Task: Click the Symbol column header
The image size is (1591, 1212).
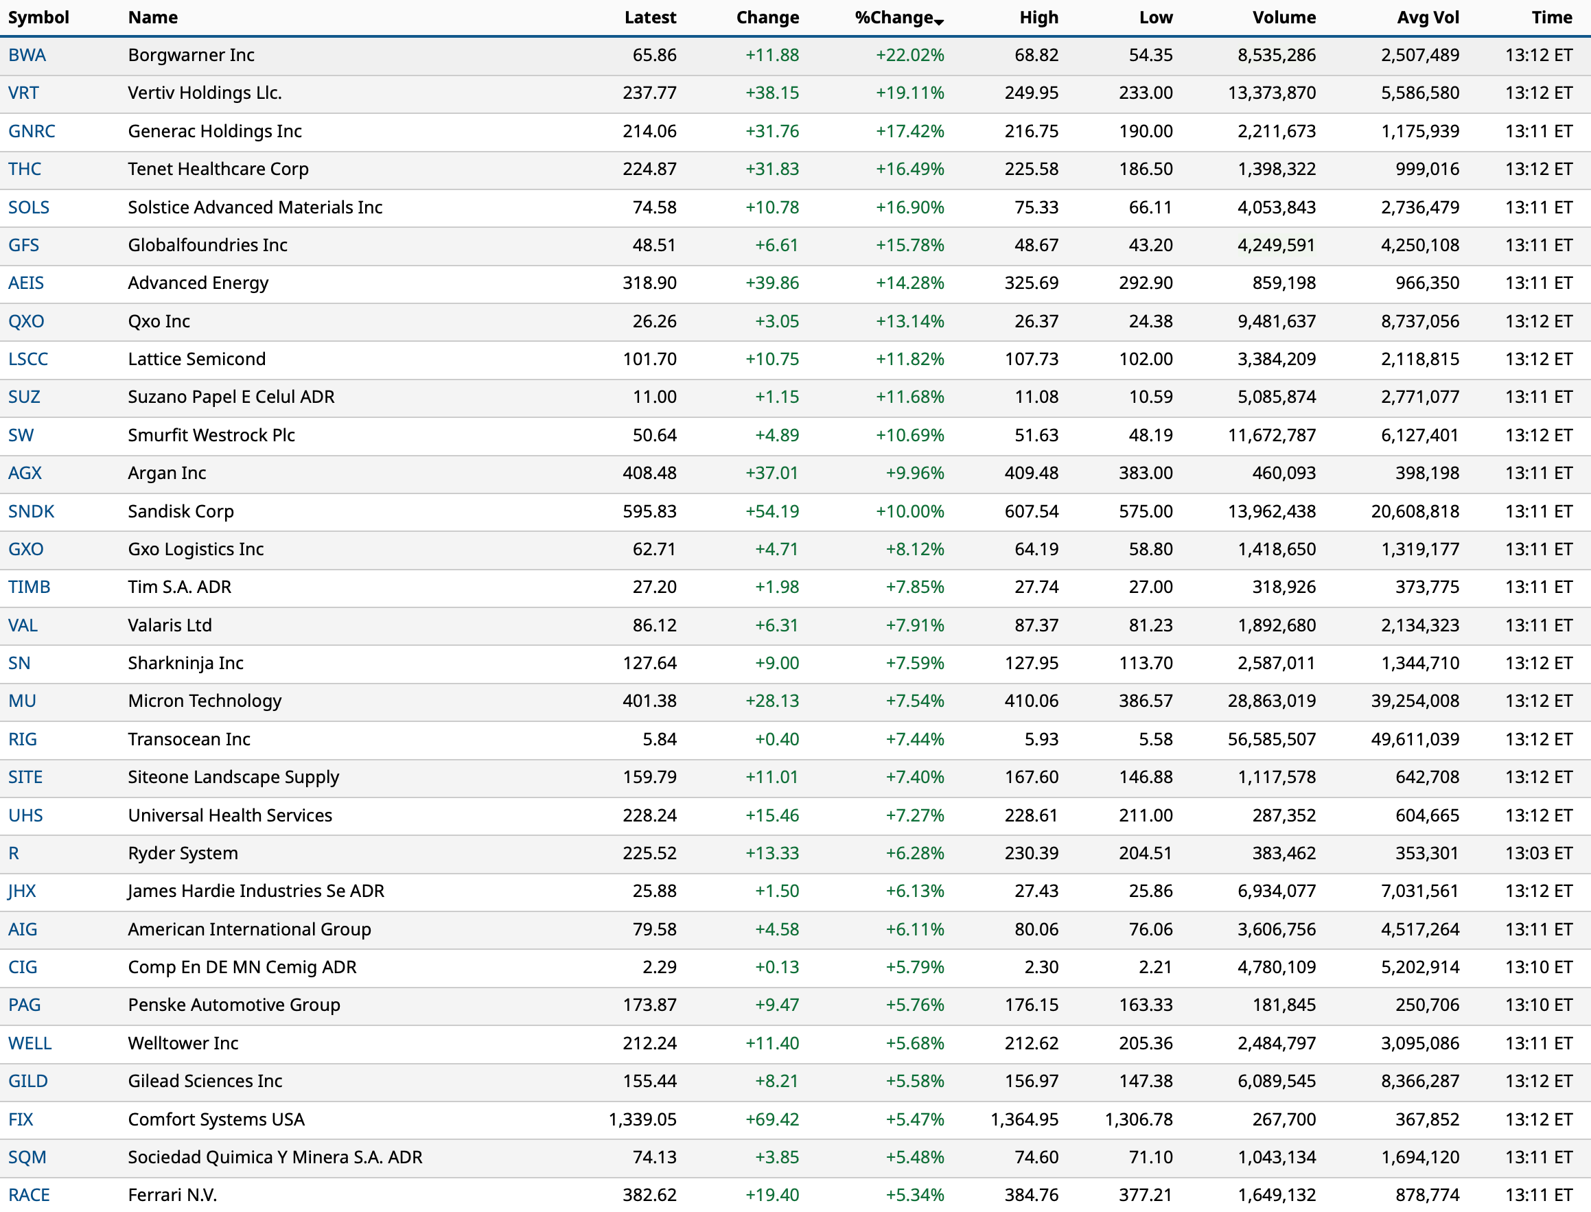Action: [38, 17]
